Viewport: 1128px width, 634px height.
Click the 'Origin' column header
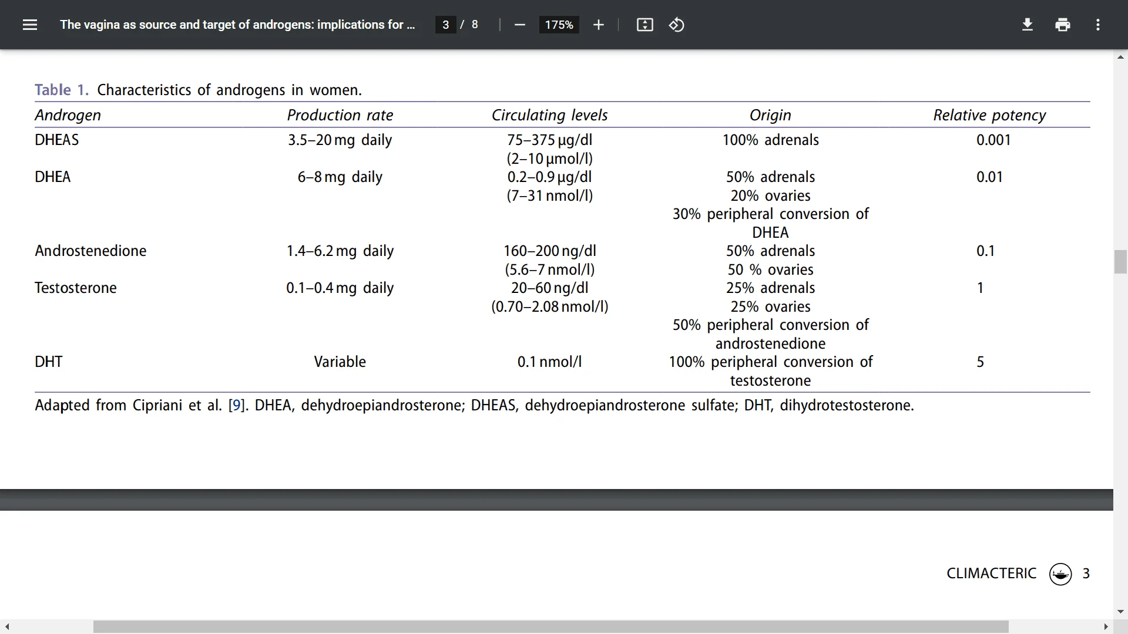(770, 115)
